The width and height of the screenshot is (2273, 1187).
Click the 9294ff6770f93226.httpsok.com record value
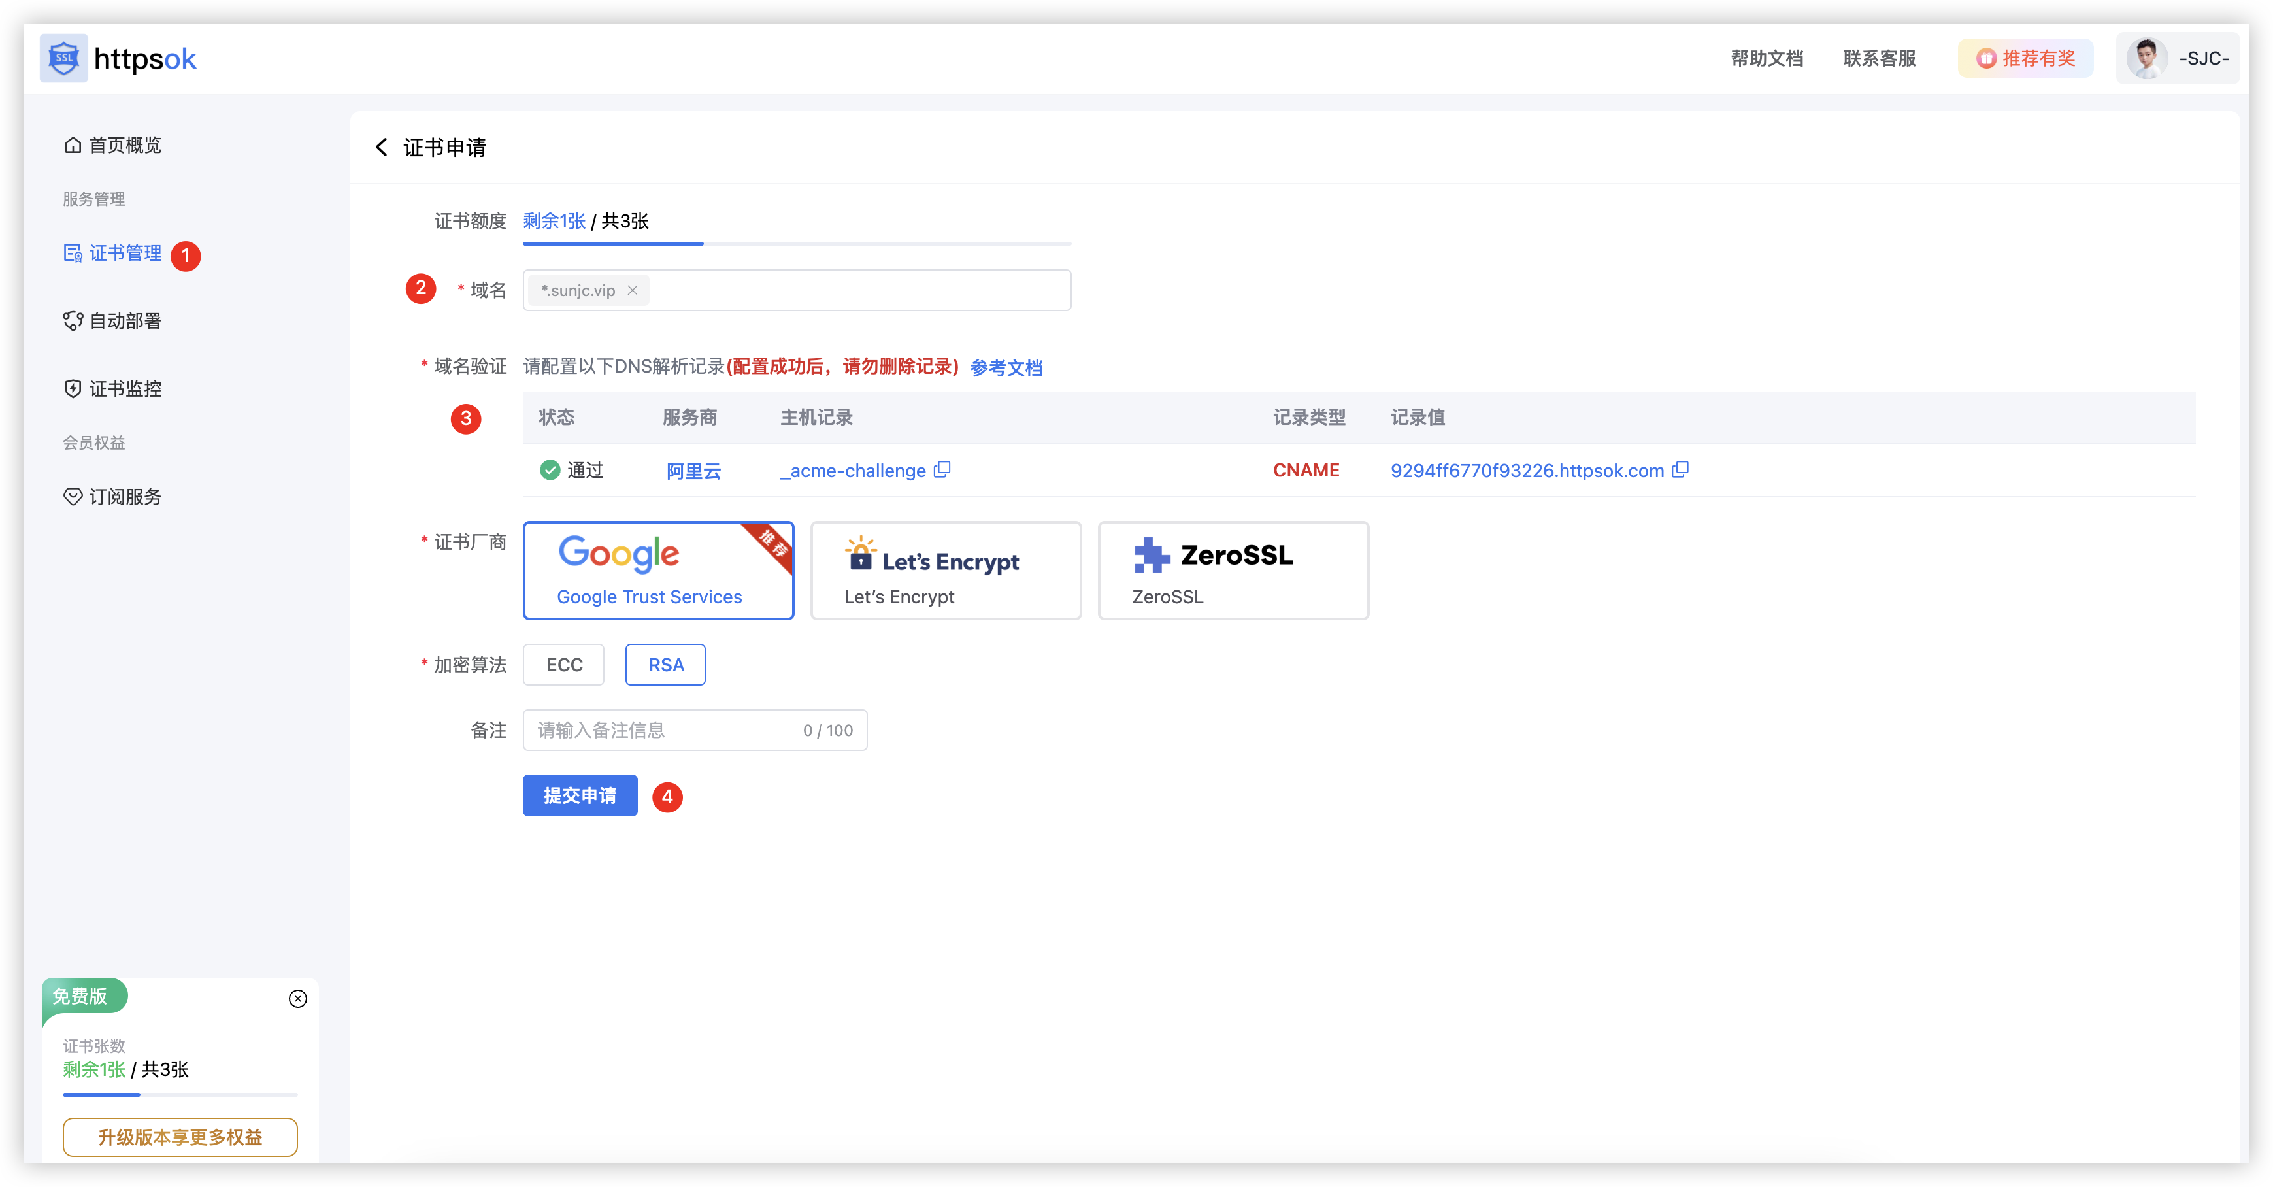pos(1527,471)
